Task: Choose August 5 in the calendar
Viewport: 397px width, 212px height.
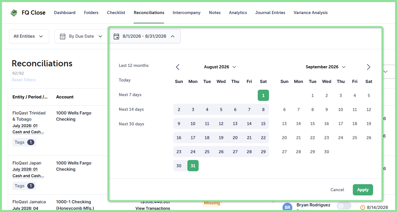Action: (221, 109)
